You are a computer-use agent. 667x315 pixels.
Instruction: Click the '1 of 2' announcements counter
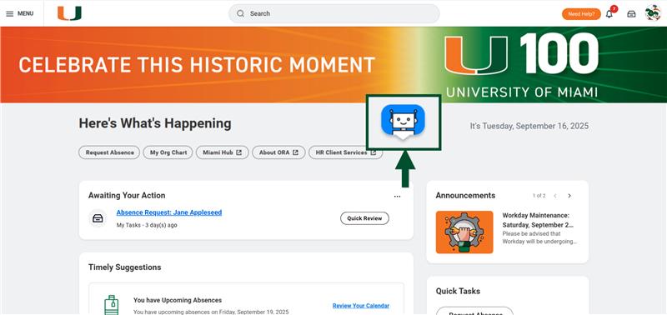point(539,196)
